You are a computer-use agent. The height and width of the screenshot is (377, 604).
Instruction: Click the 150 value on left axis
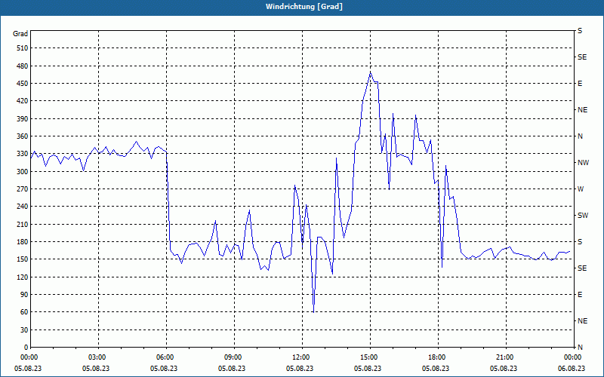23,259
